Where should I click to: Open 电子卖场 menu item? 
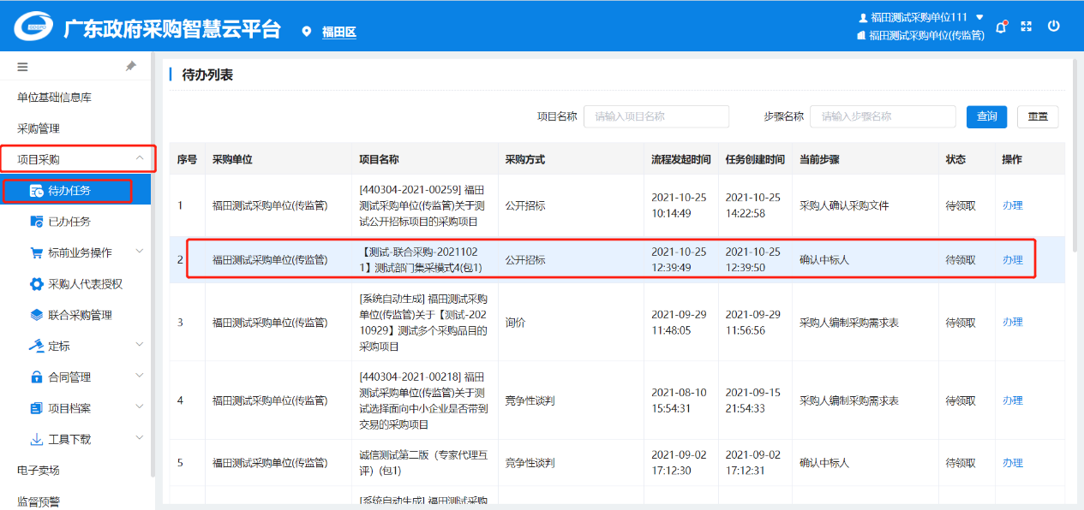coord(39,470)
